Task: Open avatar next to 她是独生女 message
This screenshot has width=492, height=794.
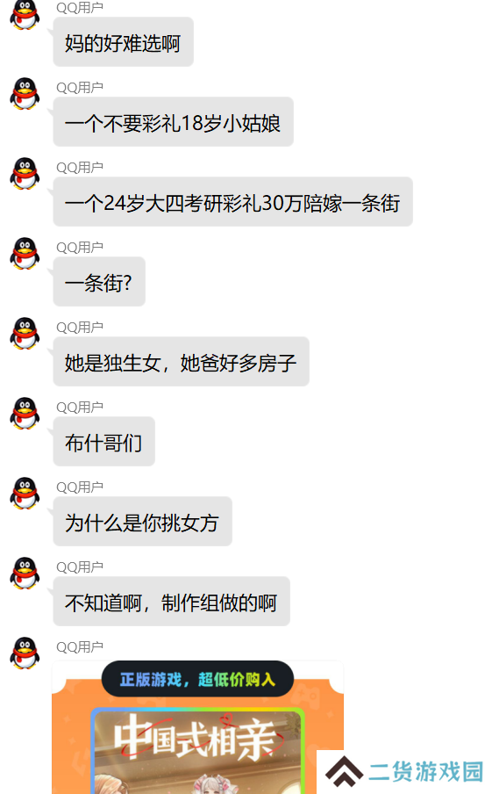Action: pos(25,334)
